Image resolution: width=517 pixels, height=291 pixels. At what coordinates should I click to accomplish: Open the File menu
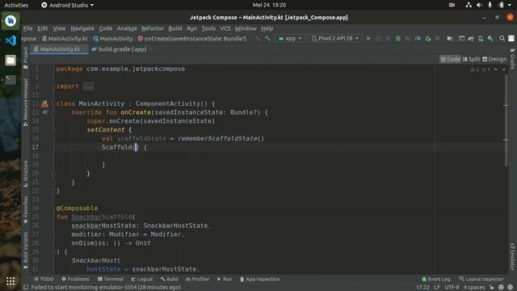pyautogui.click(x=28, y=28)
